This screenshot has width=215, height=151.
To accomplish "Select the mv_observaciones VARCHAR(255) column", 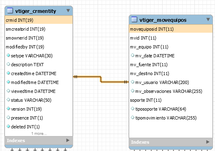I will tap(171, 91).
